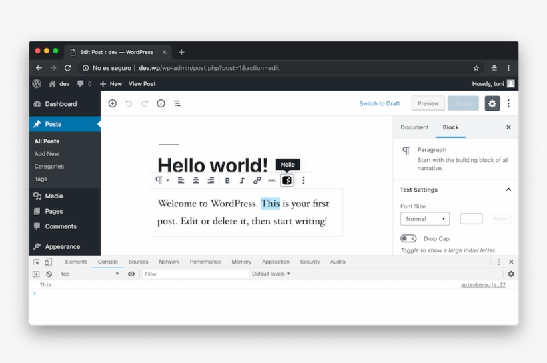This screenshot has height=363, width=547.
Task: Insert a link on selected text
Action: (257, 181)
